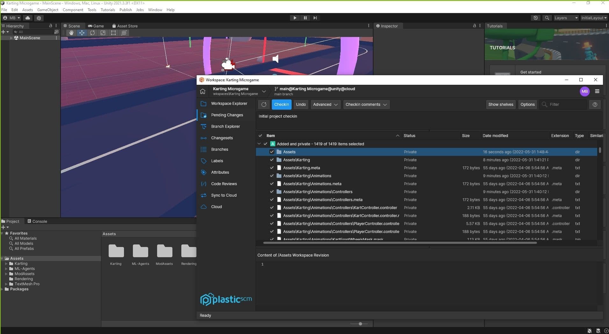Click the refresh icon beside Checkin

click(x=264, y=105)
